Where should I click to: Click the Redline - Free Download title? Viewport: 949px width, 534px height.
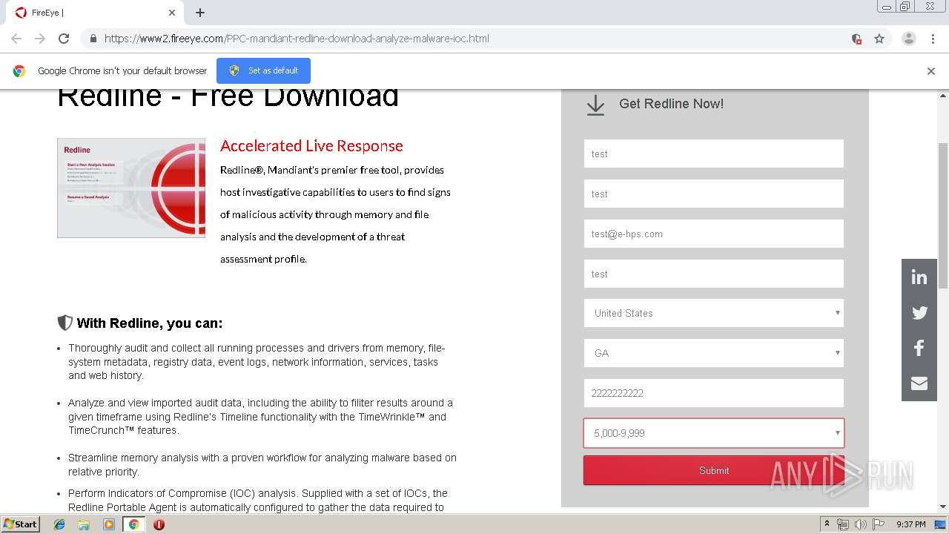228,96
